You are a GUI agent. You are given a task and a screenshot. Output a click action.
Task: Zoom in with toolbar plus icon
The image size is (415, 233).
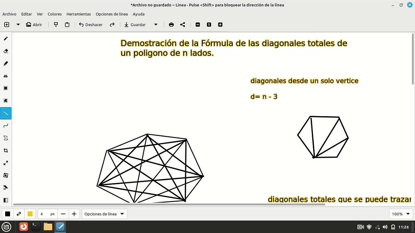coord(220,25)
